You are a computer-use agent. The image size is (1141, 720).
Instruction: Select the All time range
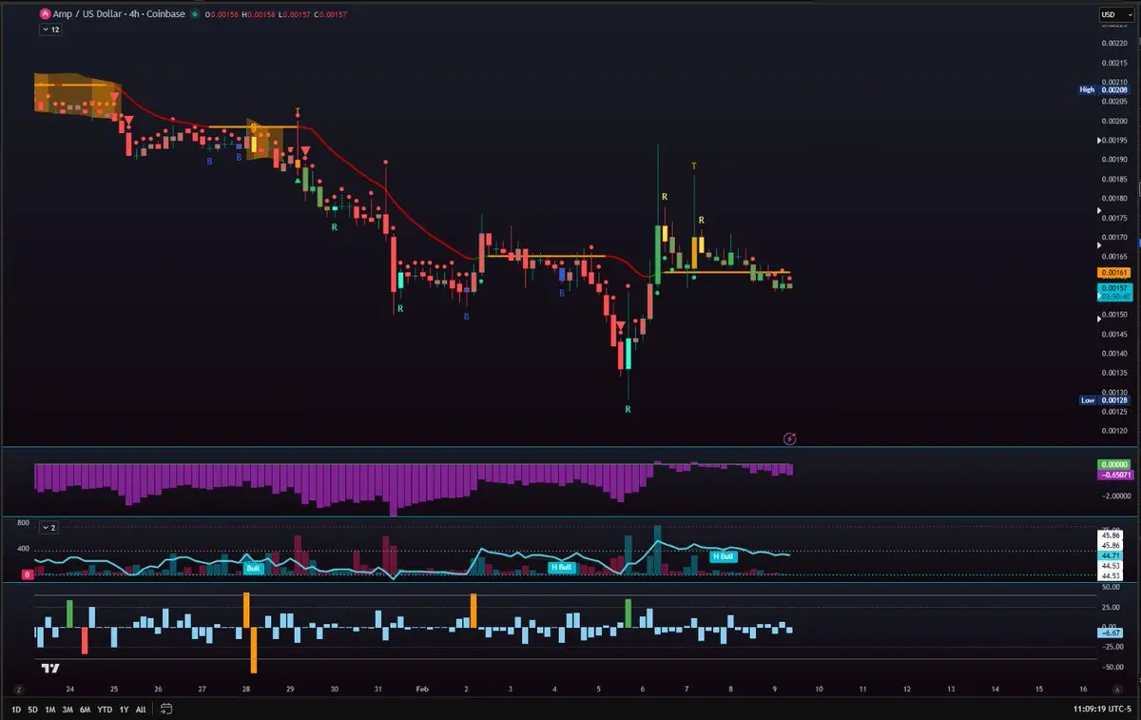point(141,709)
